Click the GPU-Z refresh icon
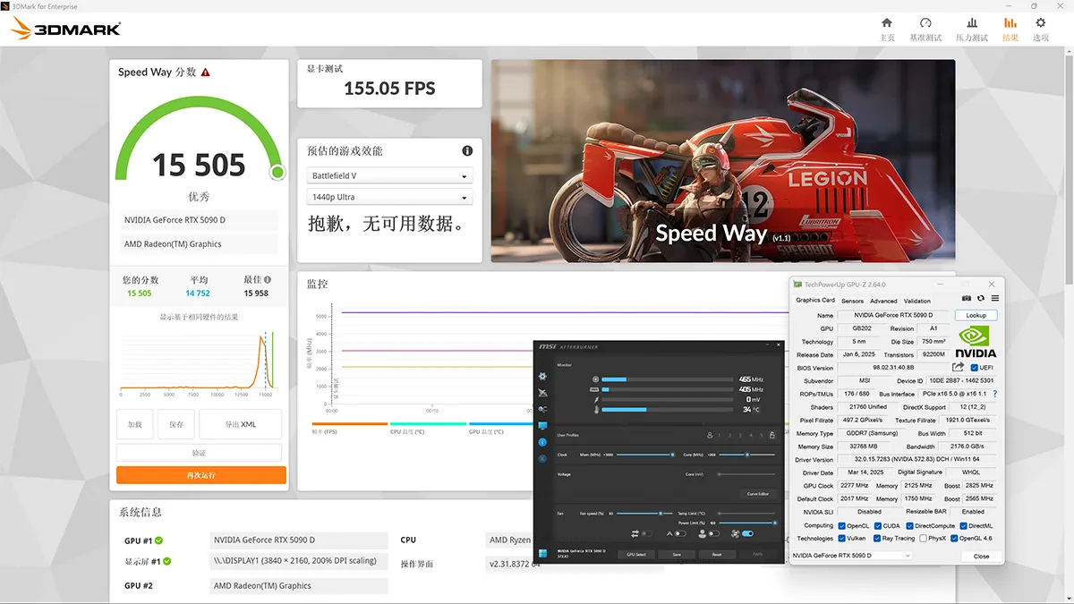Screen dimensions: 1074x604 [981, 298]
